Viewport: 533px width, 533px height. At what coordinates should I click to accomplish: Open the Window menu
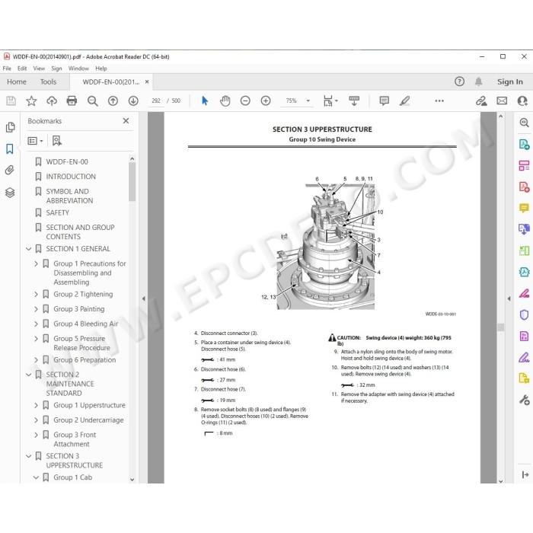point(78,69)
